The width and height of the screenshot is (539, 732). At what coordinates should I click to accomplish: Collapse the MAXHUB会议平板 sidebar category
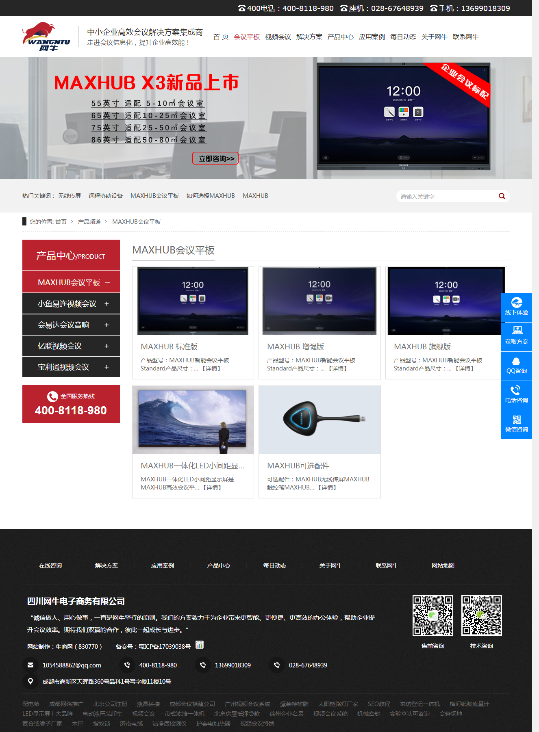click(x=107, y=282)
